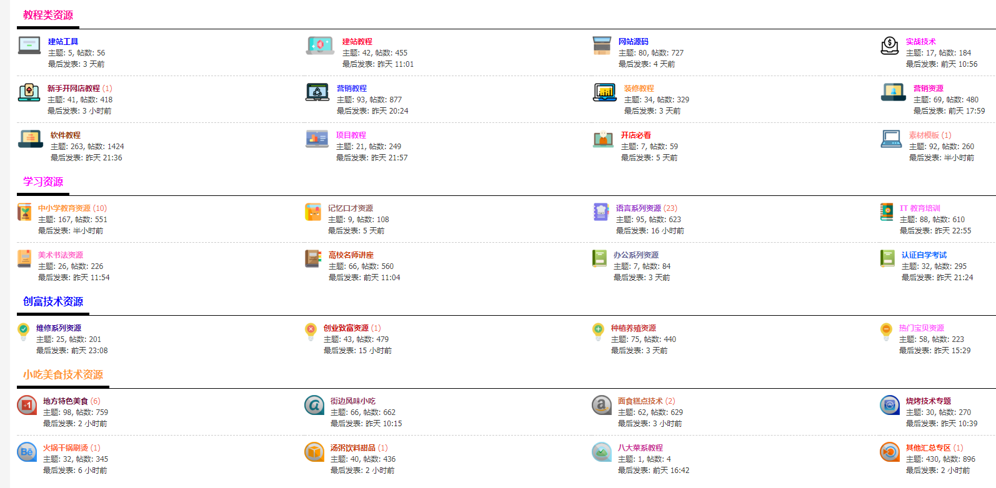Screen dimensions: 996x488
Task: Click the 烧烤技术专题 round icon
Action: [x=890, y=405]
